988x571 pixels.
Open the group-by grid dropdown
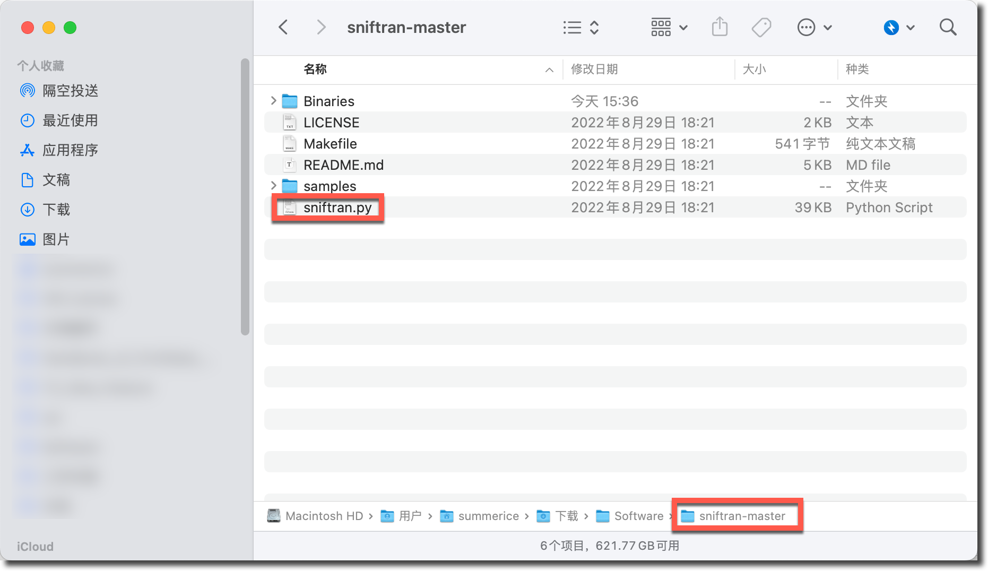click(669, 27)
